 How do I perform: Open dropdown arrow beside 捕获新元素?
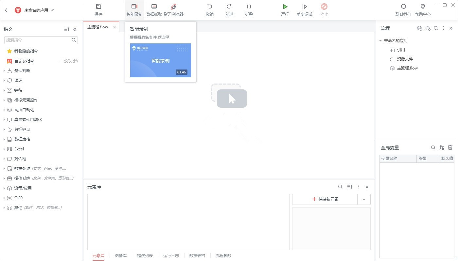(364, 199)
